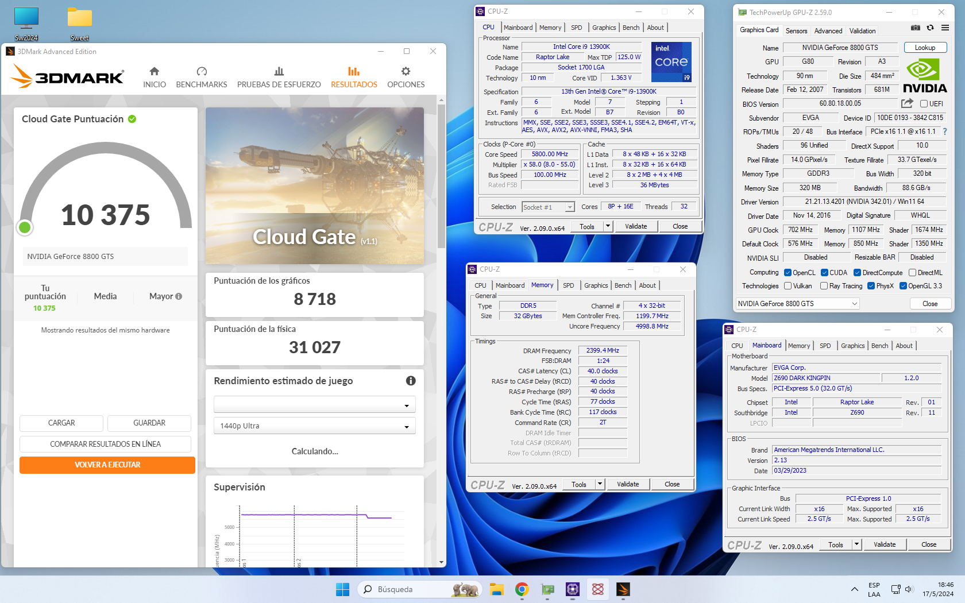Click info icon beside Mayor score
Screen dimensions: 965x603
coord(179,296)
